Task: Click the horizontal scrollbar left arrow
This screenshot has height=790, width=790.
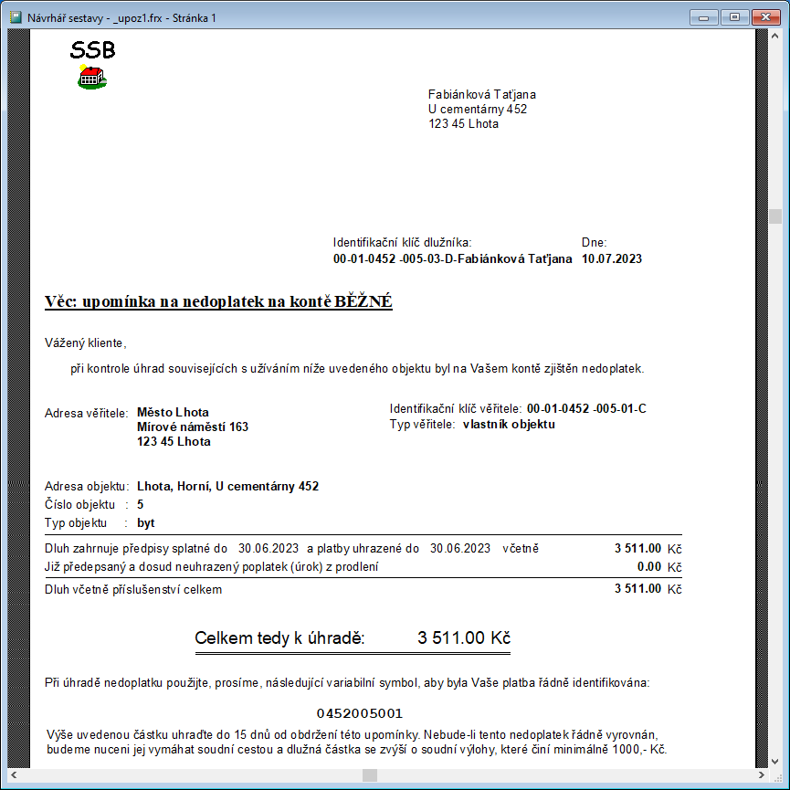Action: tap(15, 774)
